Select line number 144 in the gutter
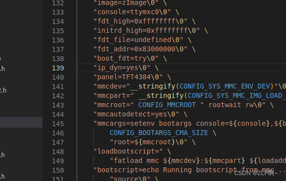The height and width of the screenshot is (181, 286). [x=58, y=114]
